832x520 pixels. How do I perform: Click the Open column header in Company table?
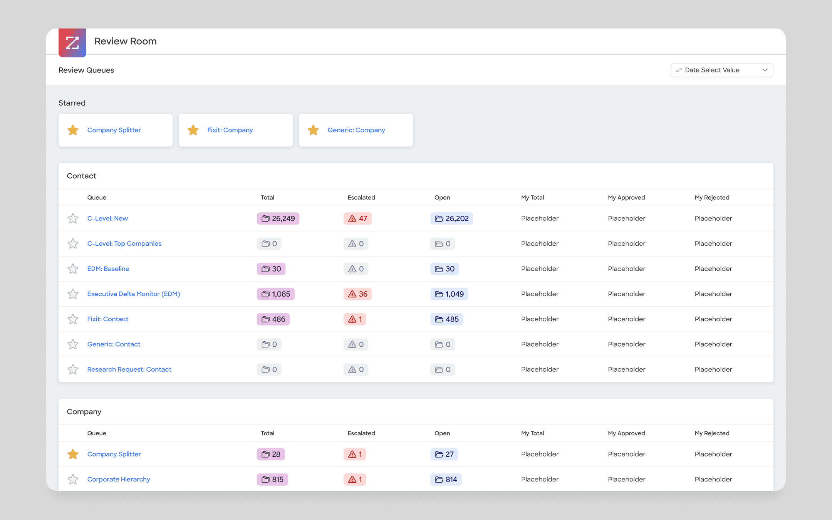coord(442,433)
